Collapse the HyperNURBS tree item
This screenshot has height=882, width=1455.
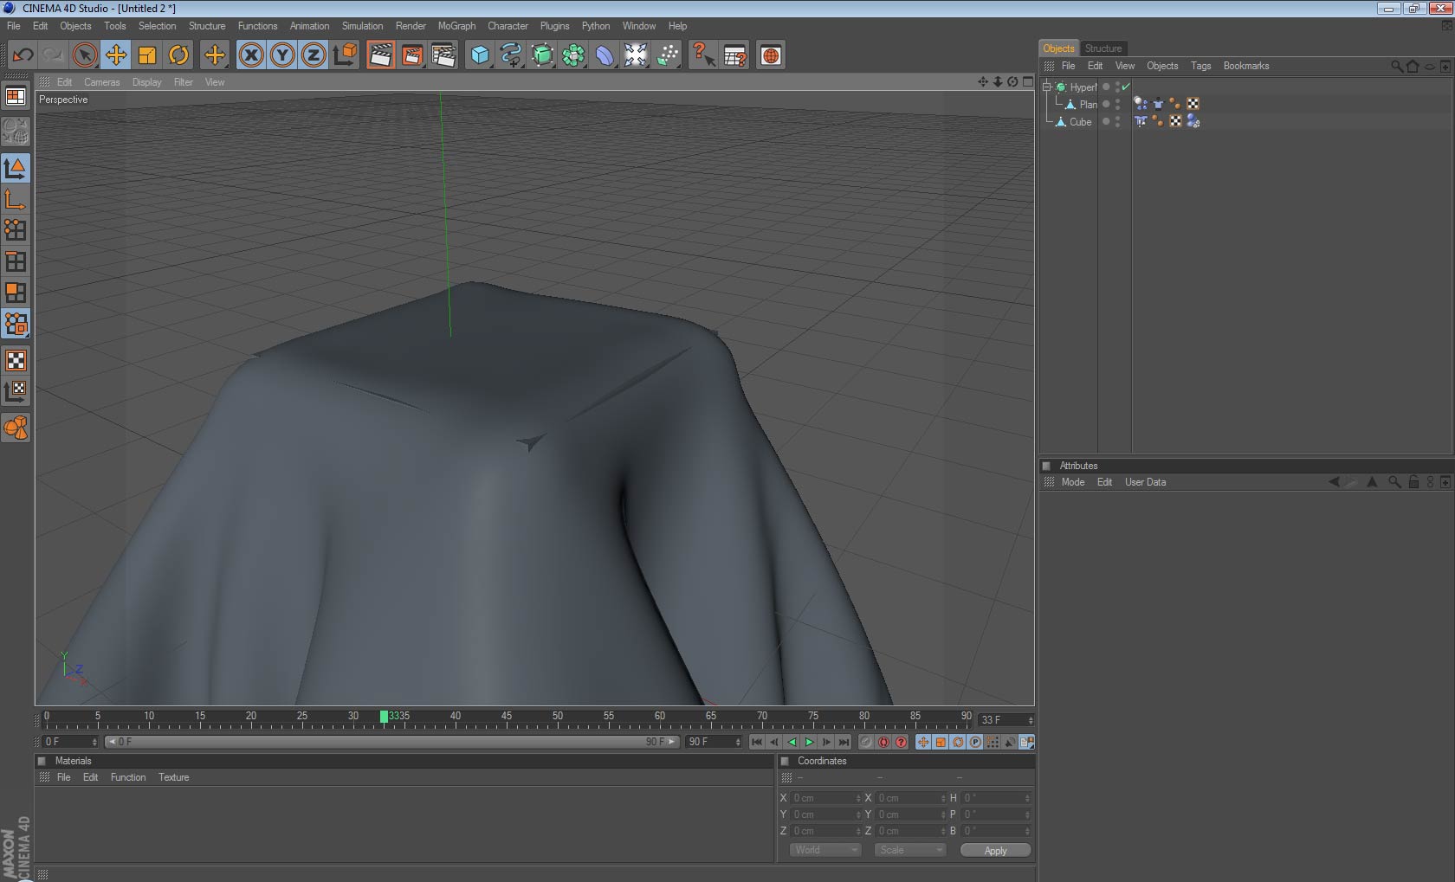tap(1046, 87)
